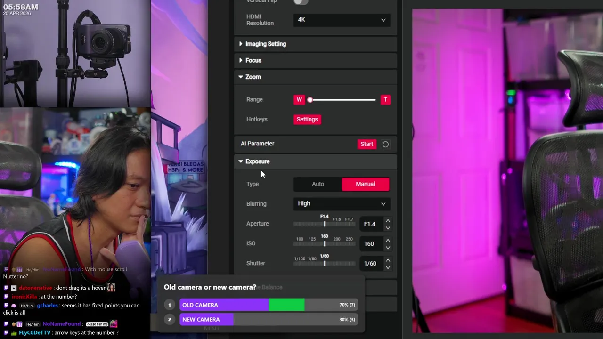This screenshot has height=339, width=603.
Task: Click the Aperture slider scale
Action: [x=324, y=224]
